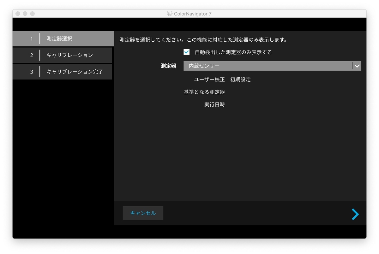The width and height of the screenshot is (379, 254).
Task: Click the 内蔵センサー combo box field
Action: point(272,66)
